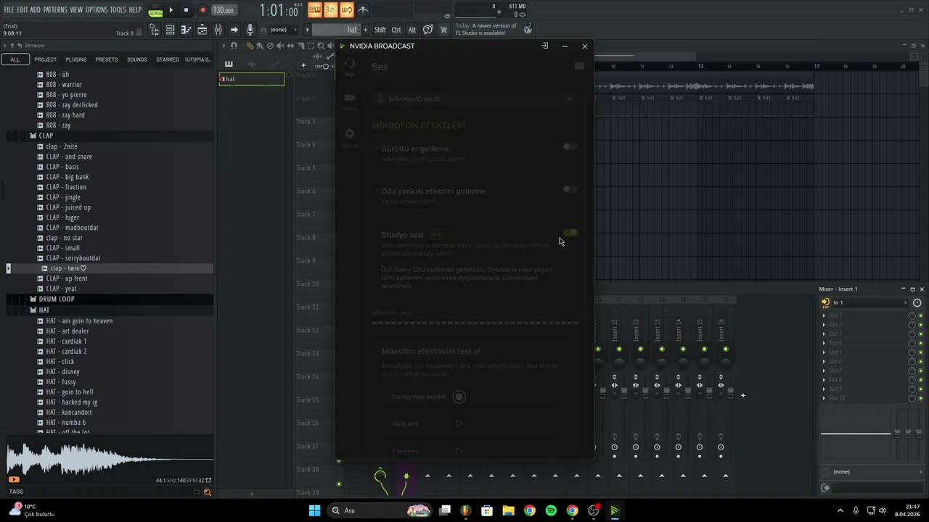The image size is (929, 522).
Task: Toggle the PAT/SONG mode switch
Action: pyautogui.click(x=155, y=10)
